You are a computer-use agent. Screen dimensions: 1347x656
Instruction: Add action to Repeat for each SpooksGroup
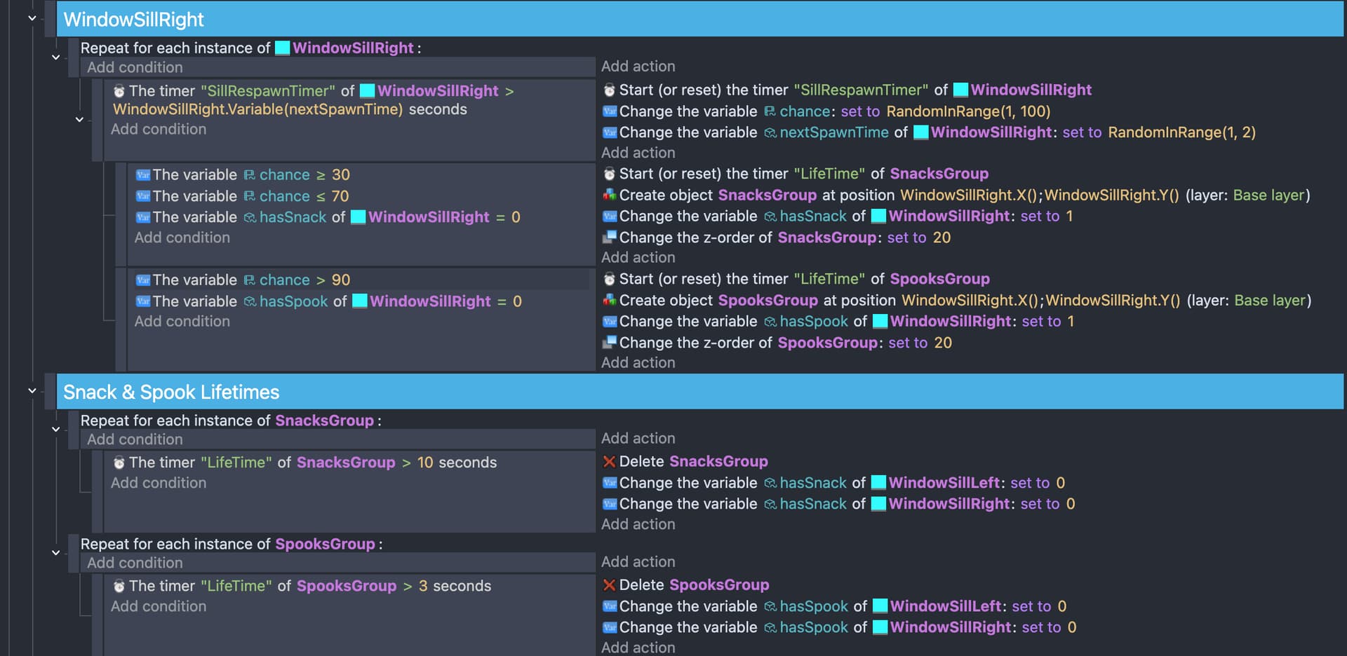[x=638, y=562]
